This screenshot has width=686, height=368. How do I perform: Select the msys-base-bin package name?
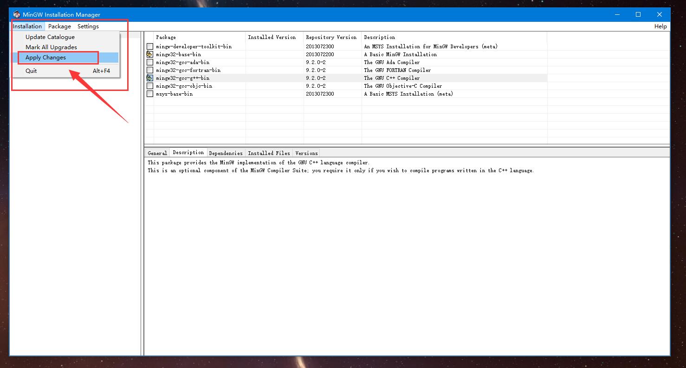[x=175, y=94]
